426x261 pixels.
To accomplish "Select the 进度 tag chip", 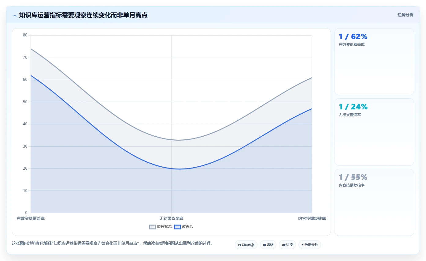I will (287, 245).
